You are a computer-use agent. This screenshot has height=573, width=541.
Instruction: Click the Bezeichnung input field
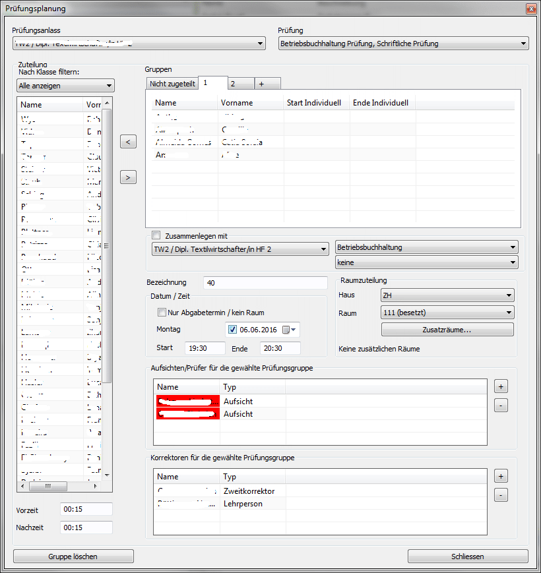pyautogui.click(x=265, y=283)
